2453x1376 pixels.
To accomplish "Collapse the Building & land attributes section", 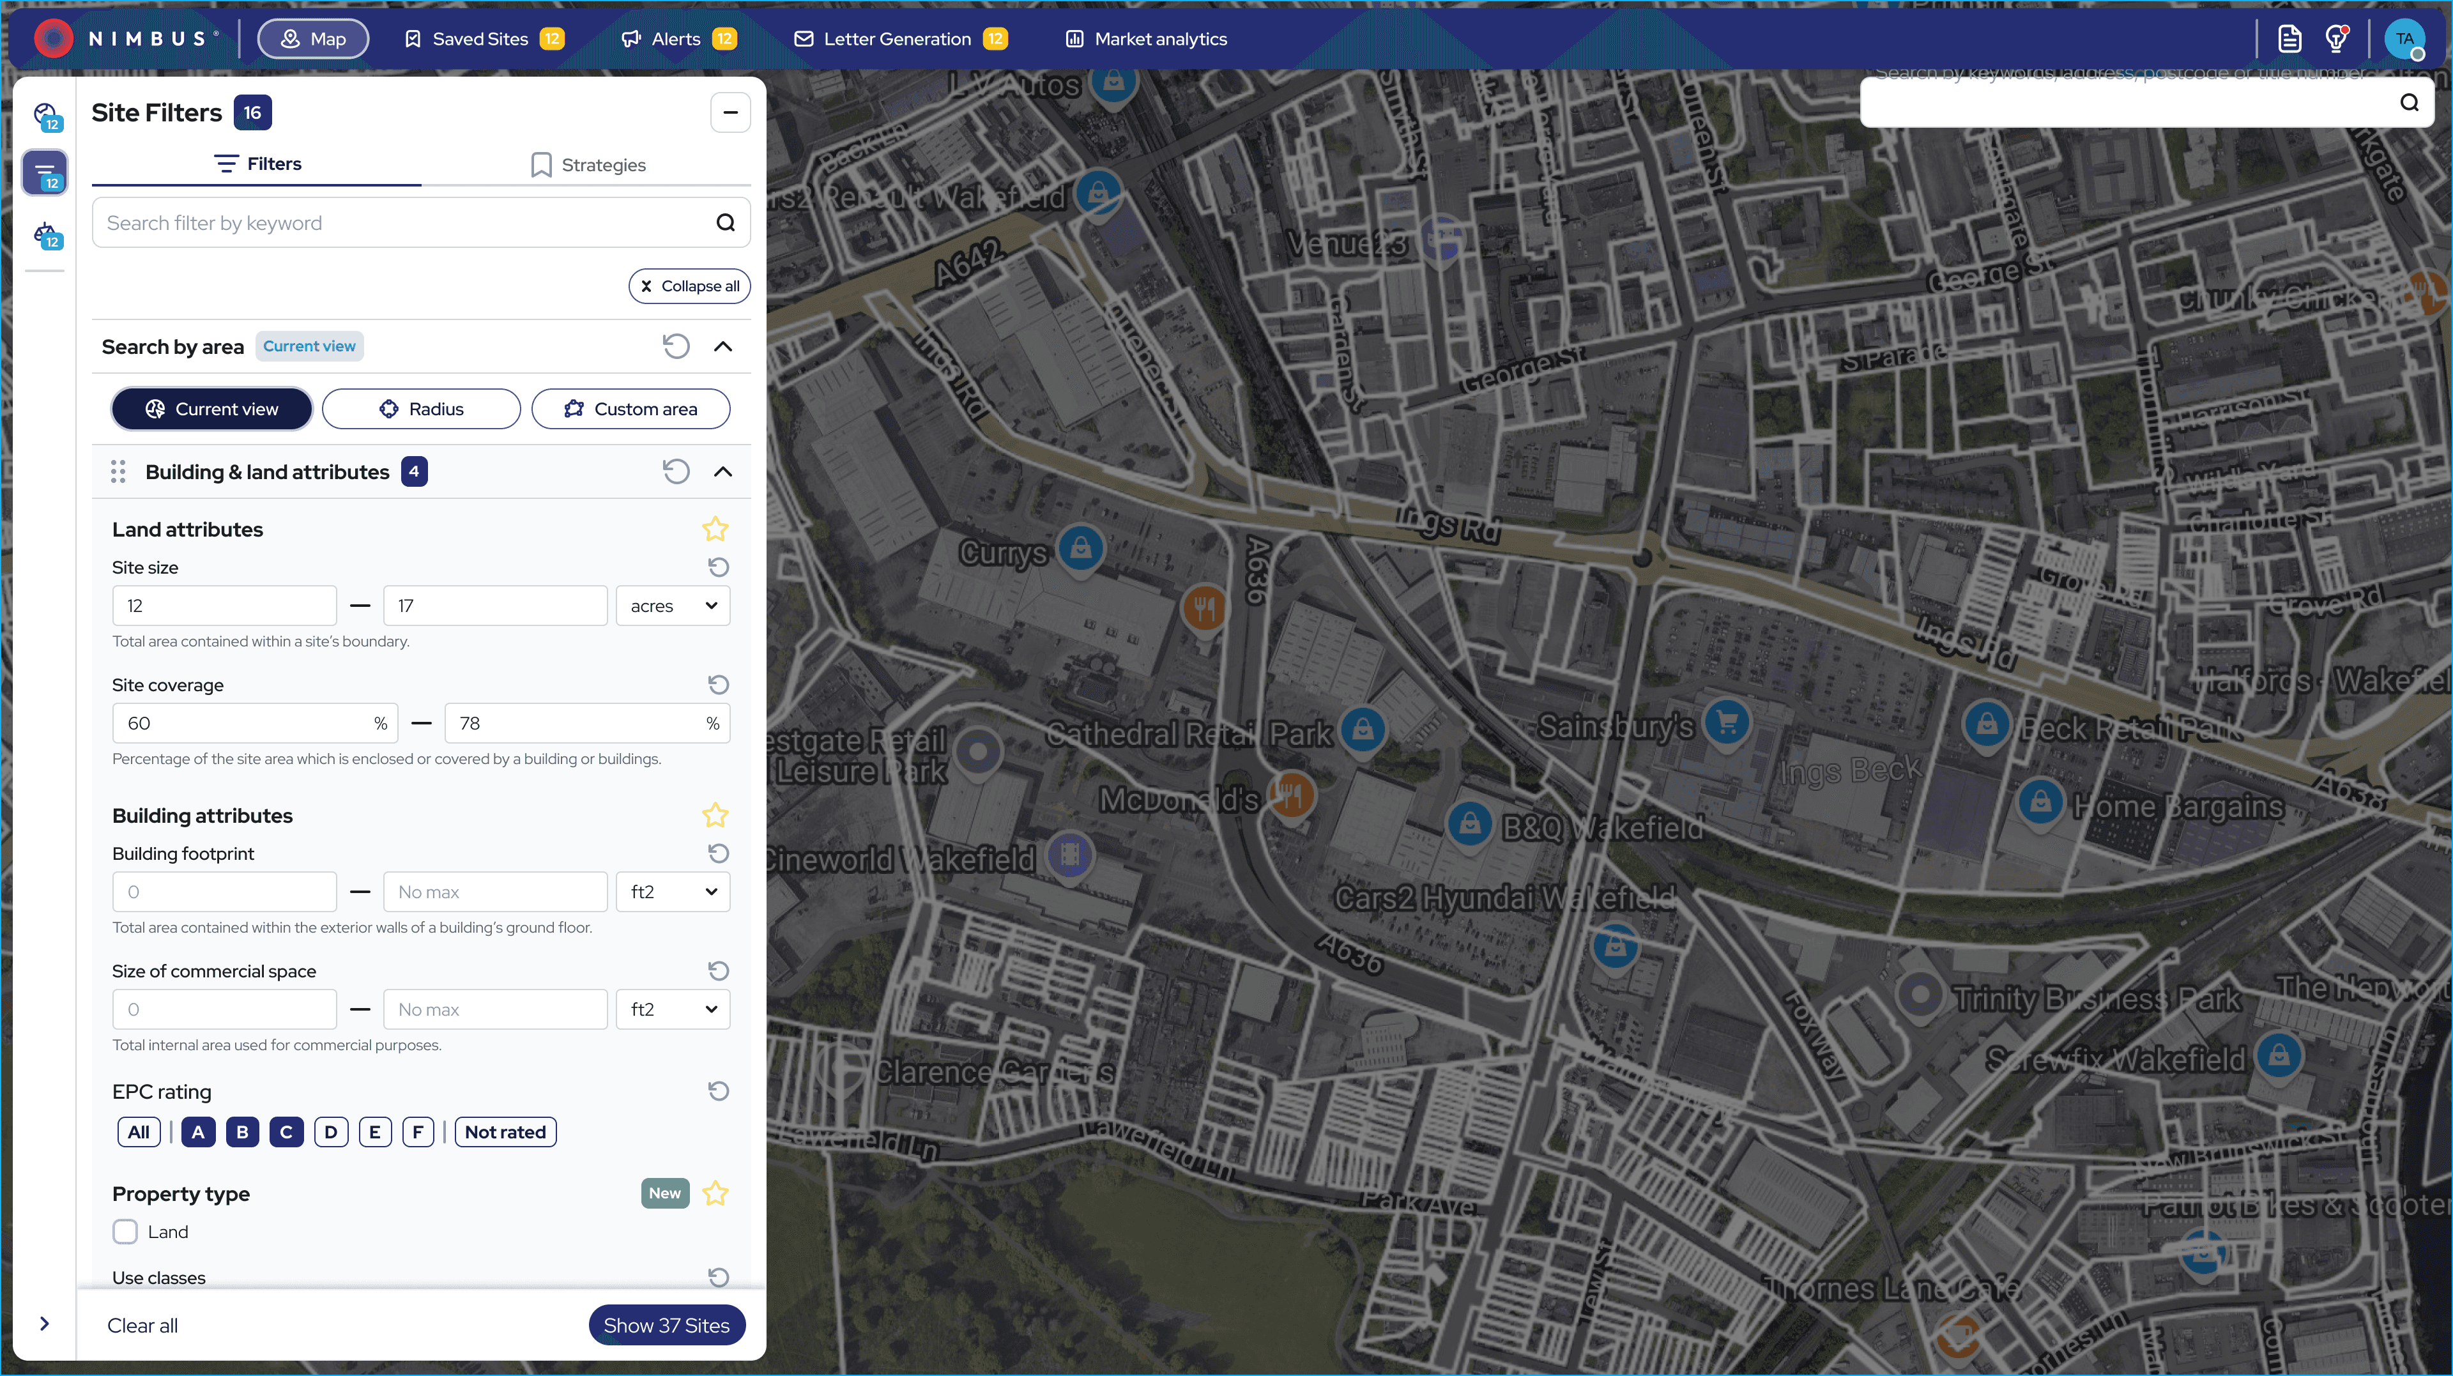I will click(x=722, y=471).
